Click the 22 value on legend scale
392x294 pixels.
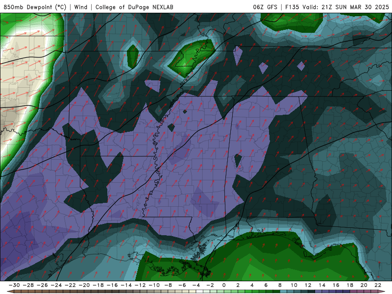click(x=378, y=285)
